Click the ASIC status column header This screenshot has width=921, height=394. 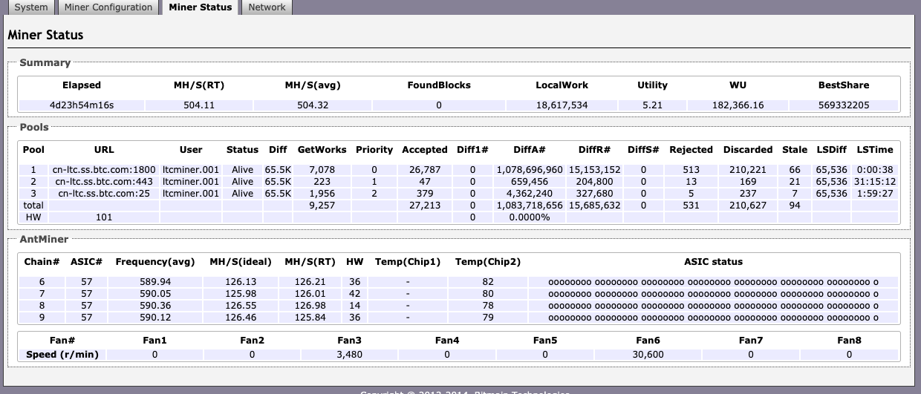point(713,261)
